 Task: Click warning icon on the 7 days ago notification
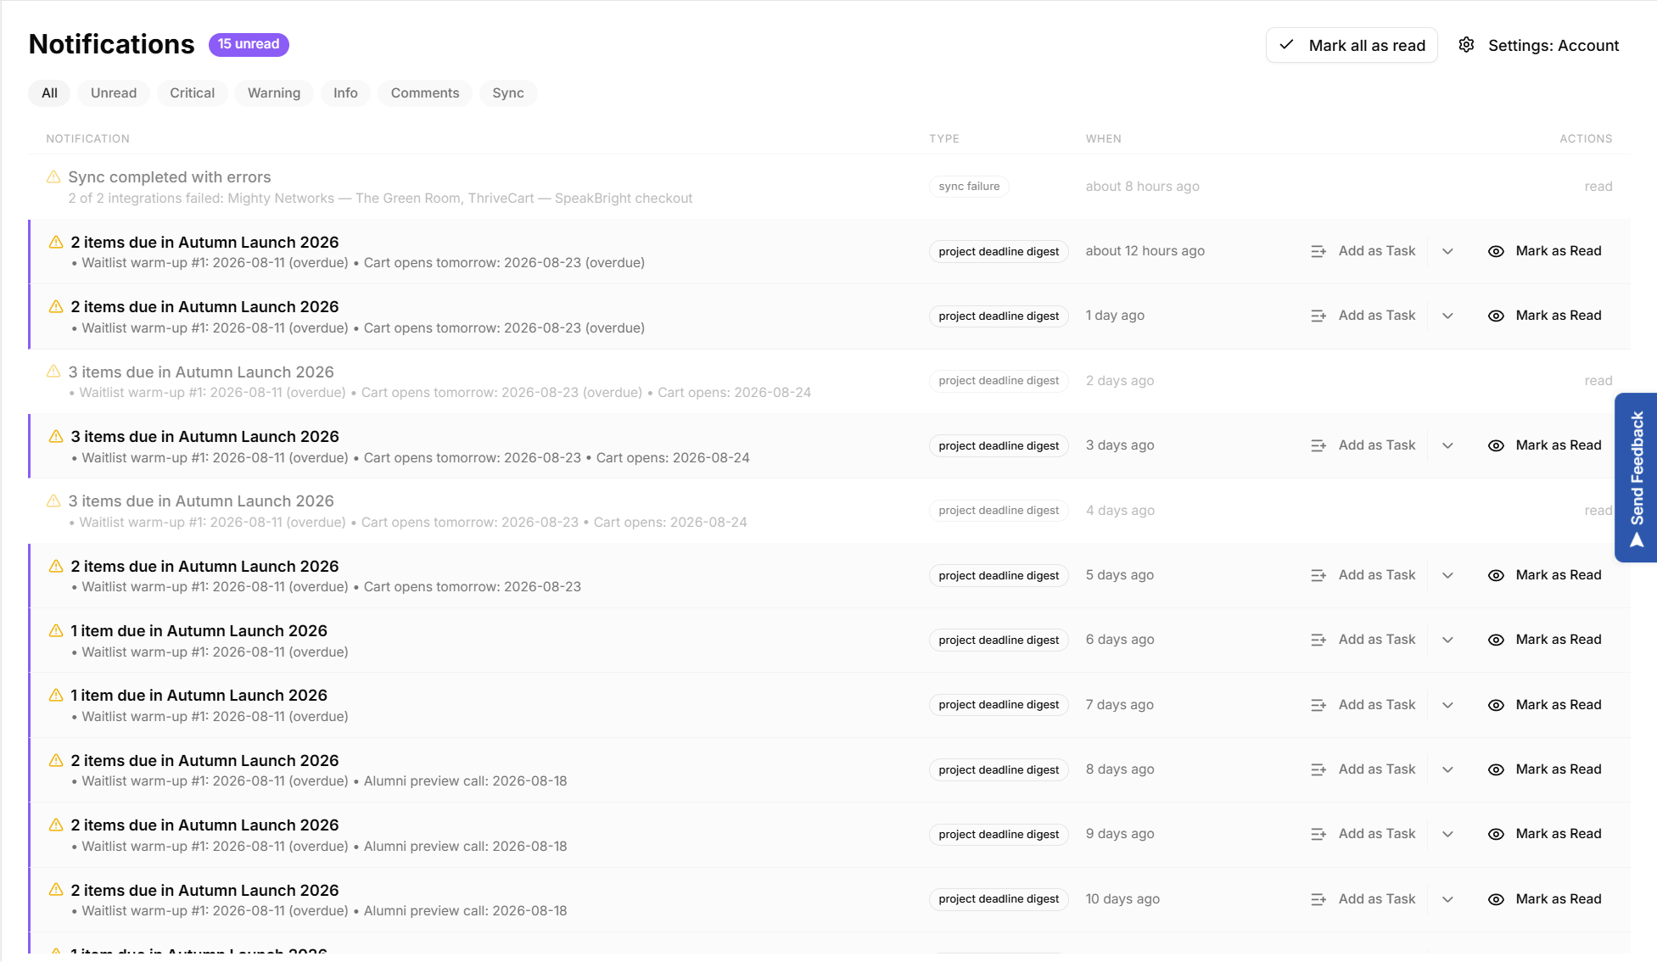(x=56, y=695)
